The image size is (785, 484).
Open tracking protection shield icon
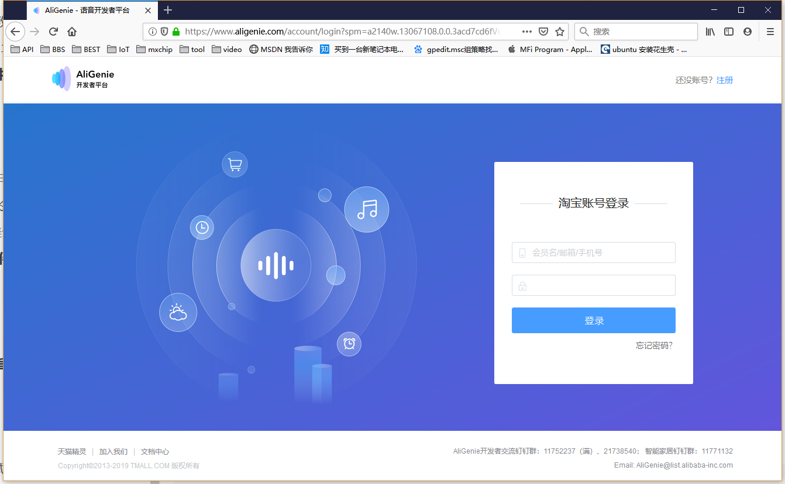click(164, 32)
